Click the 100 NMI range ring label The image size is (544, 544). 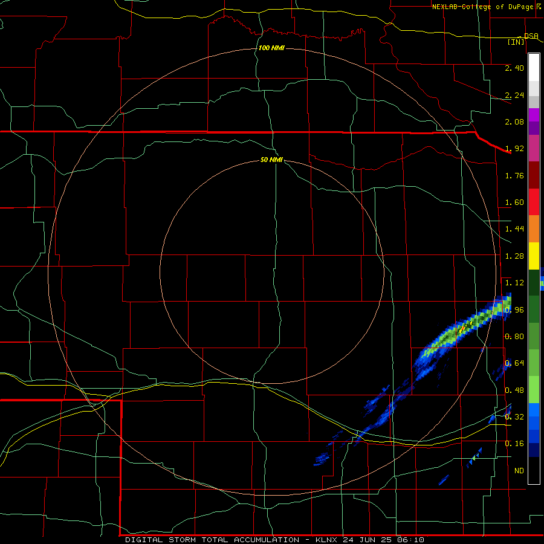pos(271,48)
